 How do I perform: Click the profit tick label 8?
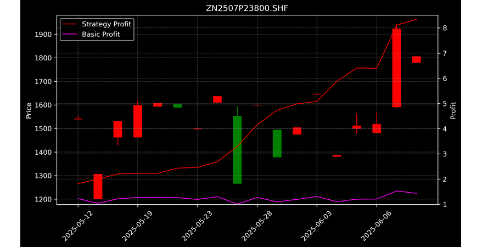[445, 28]
